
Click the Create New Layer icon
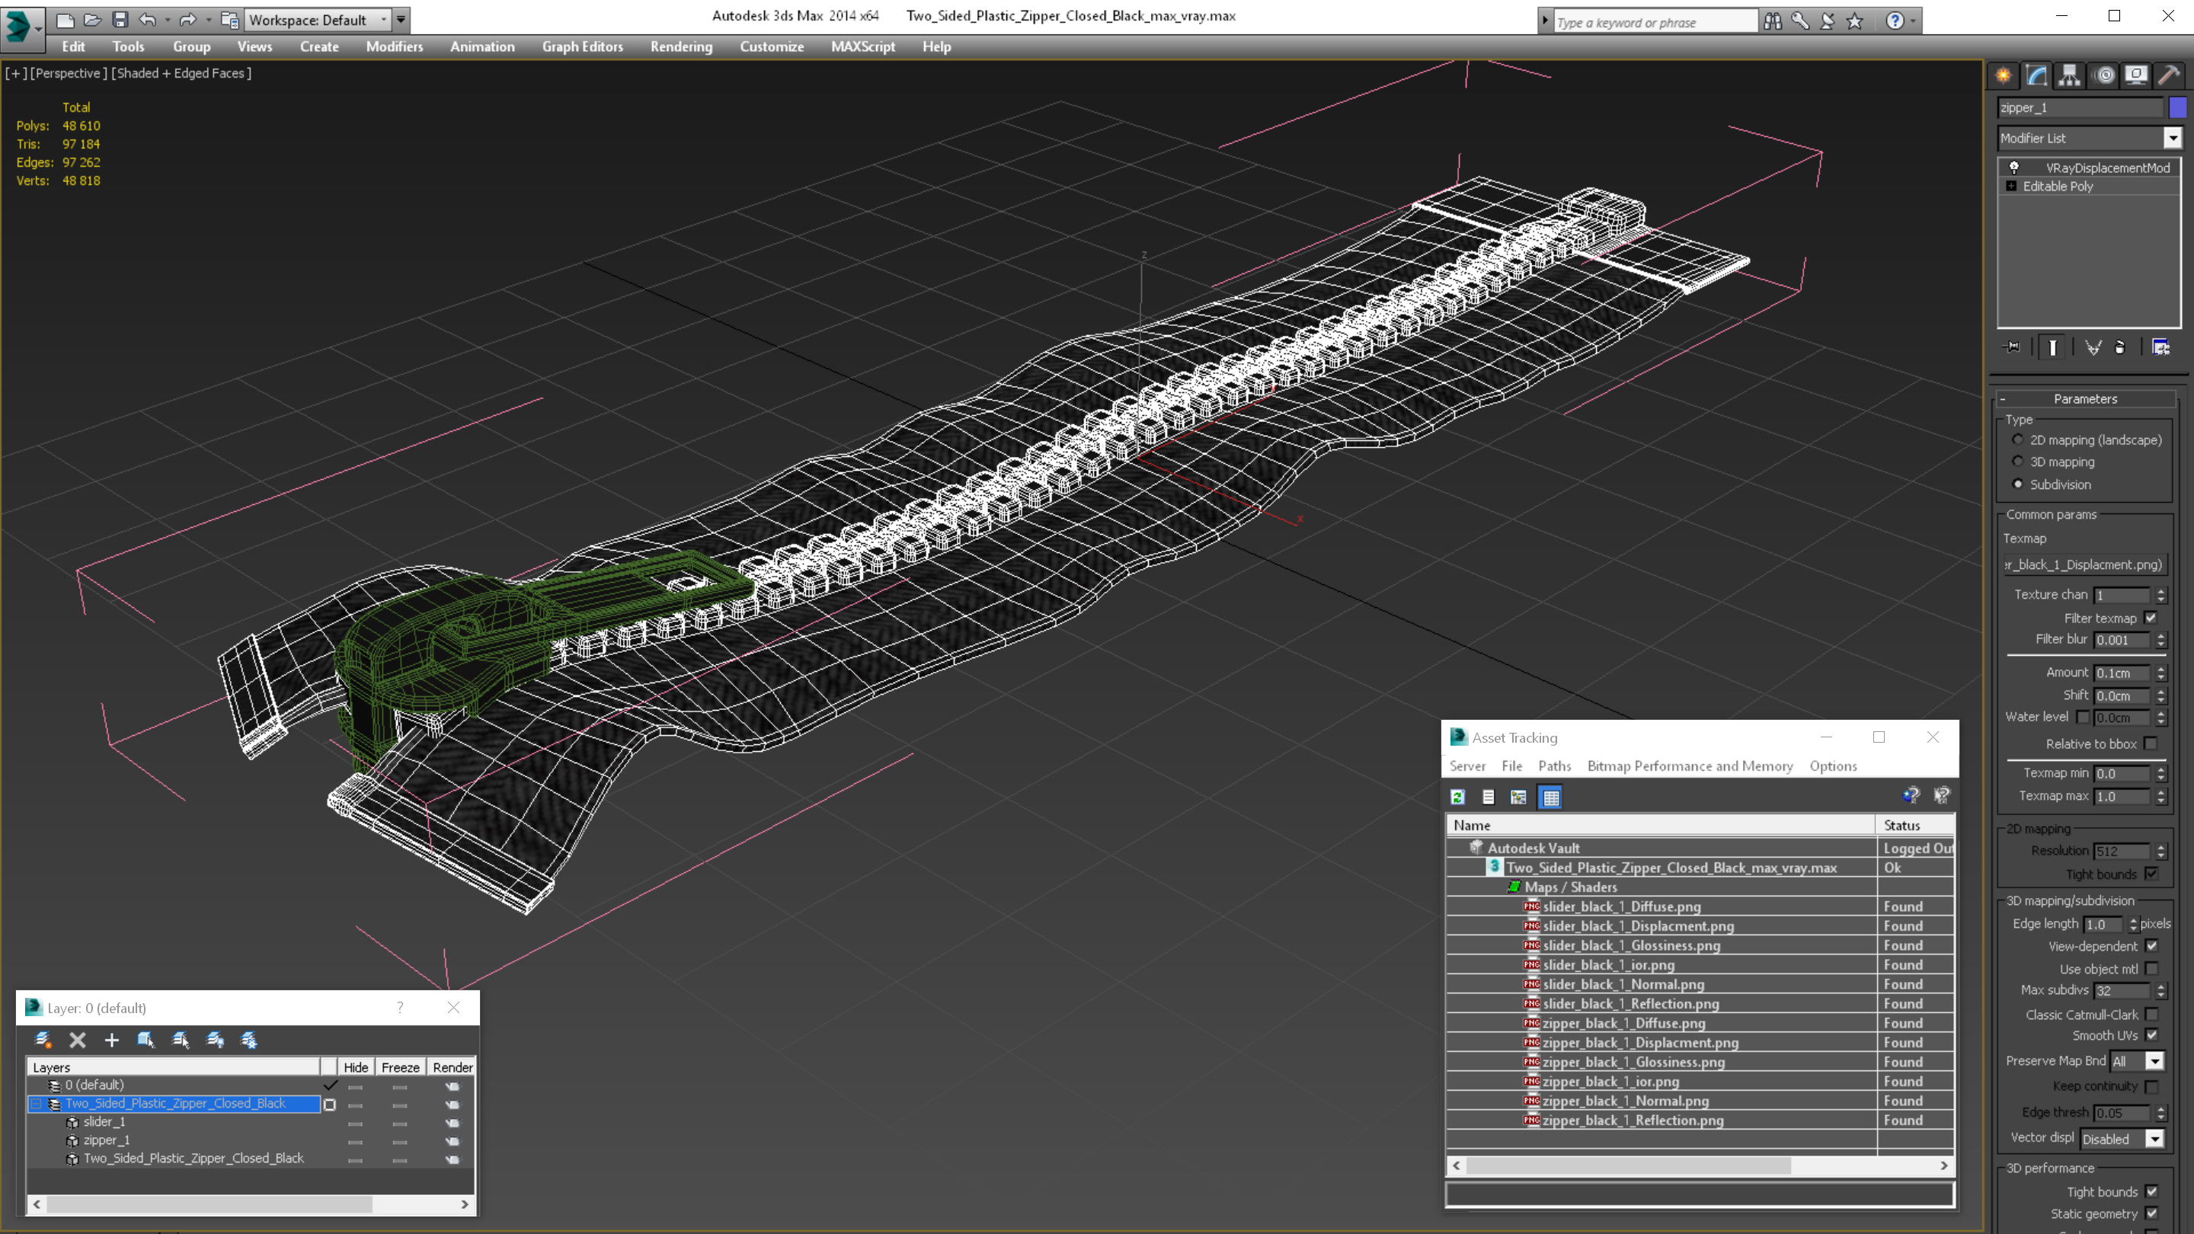(43, 1040)
